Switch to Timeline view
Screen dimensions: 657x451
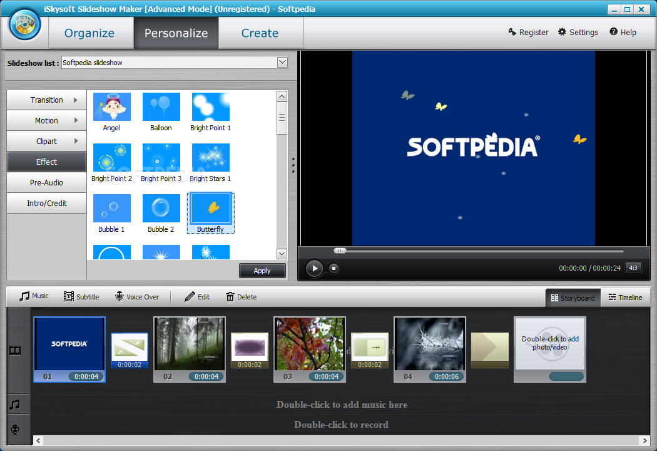click(x=625, y=298)
